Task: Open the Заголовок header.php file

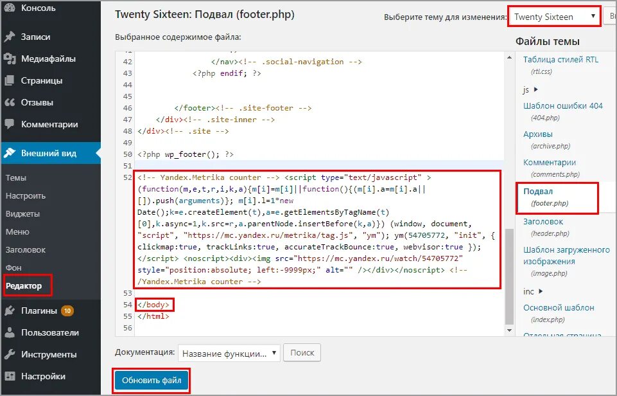Action: 543,221
